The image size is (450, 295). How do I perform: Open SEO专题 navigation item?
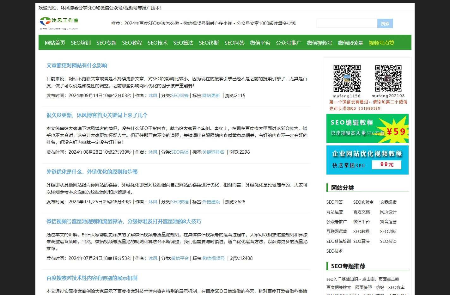coord(106,43)
